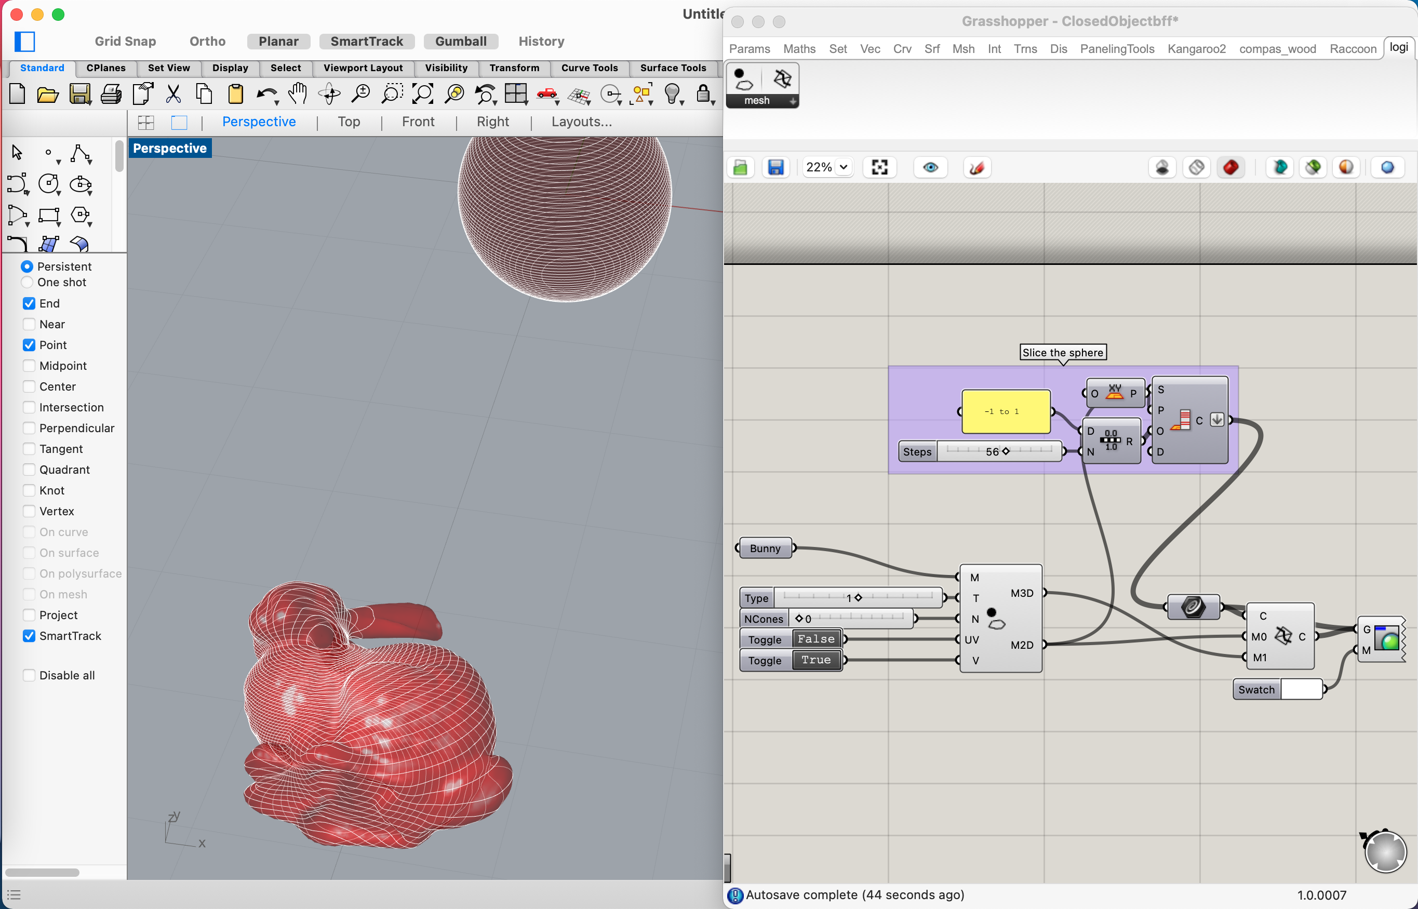The height and width of the screenshot is (909, 1418).
Task: Select the One shot radio button
Action: (x=27, y=282)
